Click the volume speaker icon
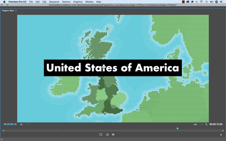 coord(212,2)
